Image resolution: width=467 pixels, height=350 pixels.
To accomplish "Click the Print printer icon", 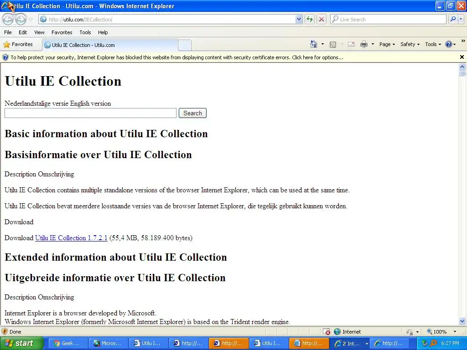I will [x=363, y=44].
